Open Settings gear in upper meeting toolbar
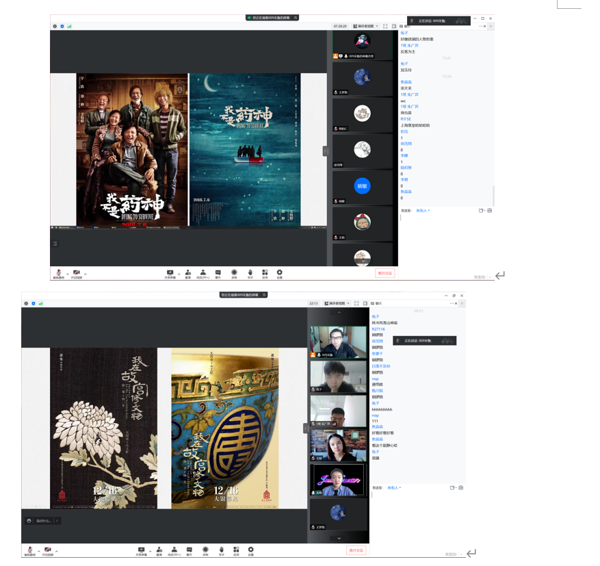Screen dimensions: 600x566 [279, 273]
